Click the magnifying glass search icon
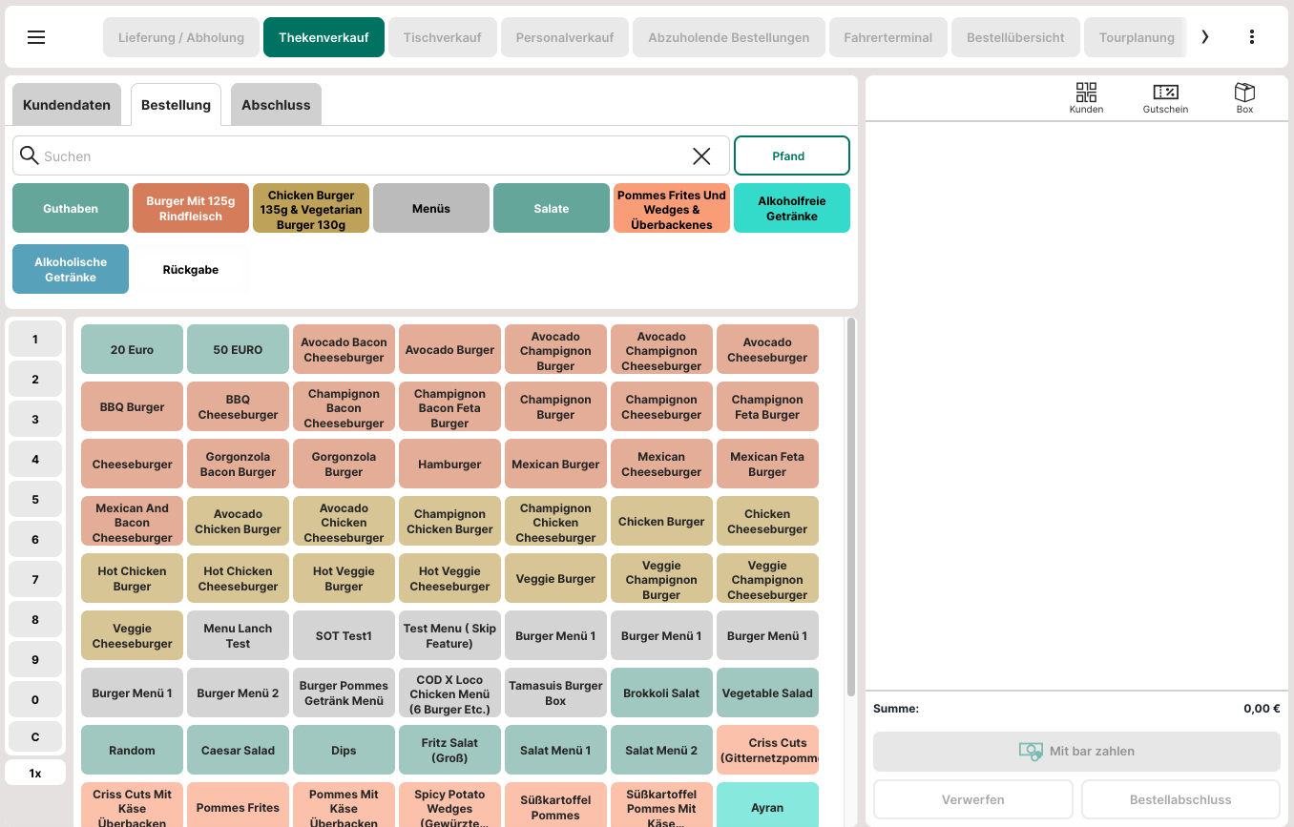 click(30, 156)
